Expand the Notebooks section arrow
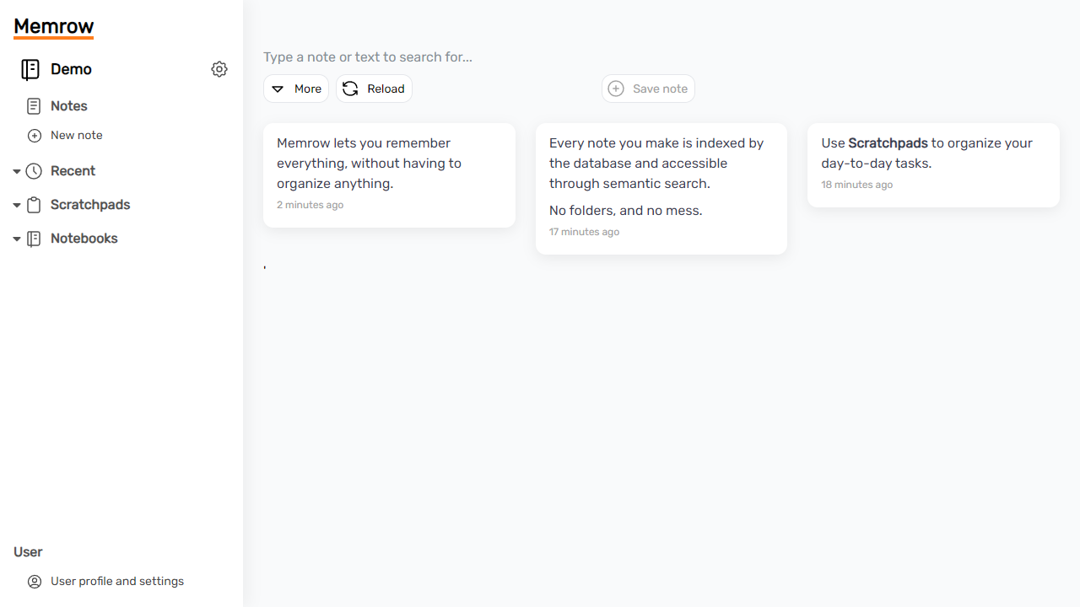This screenshot has width=1080, height=607. coord(16,239)
